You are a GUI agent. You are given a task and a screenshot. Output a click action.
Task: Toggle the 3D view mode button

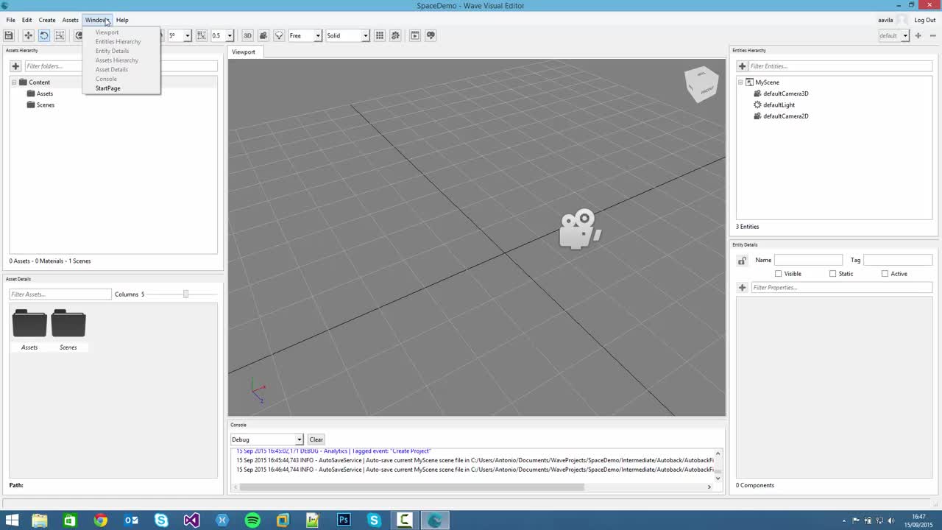click(247, 35)
